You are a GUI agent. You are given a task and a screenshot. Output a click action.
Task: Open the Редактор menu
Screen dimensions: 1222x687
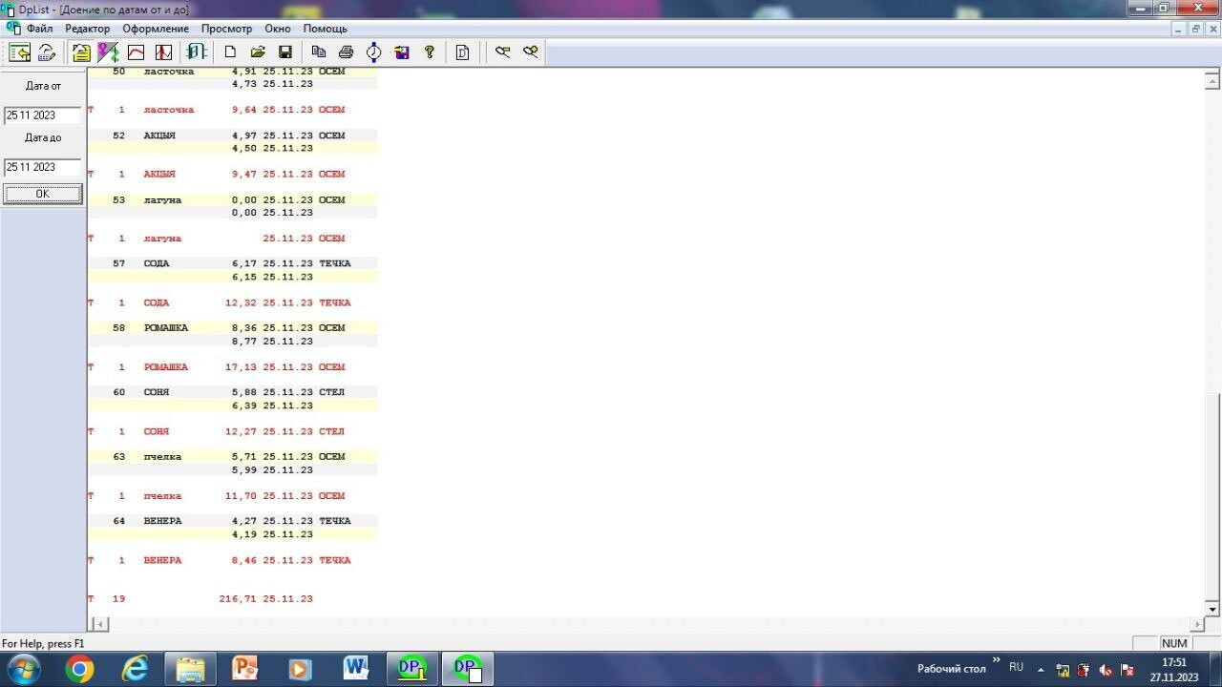point(88,29)
